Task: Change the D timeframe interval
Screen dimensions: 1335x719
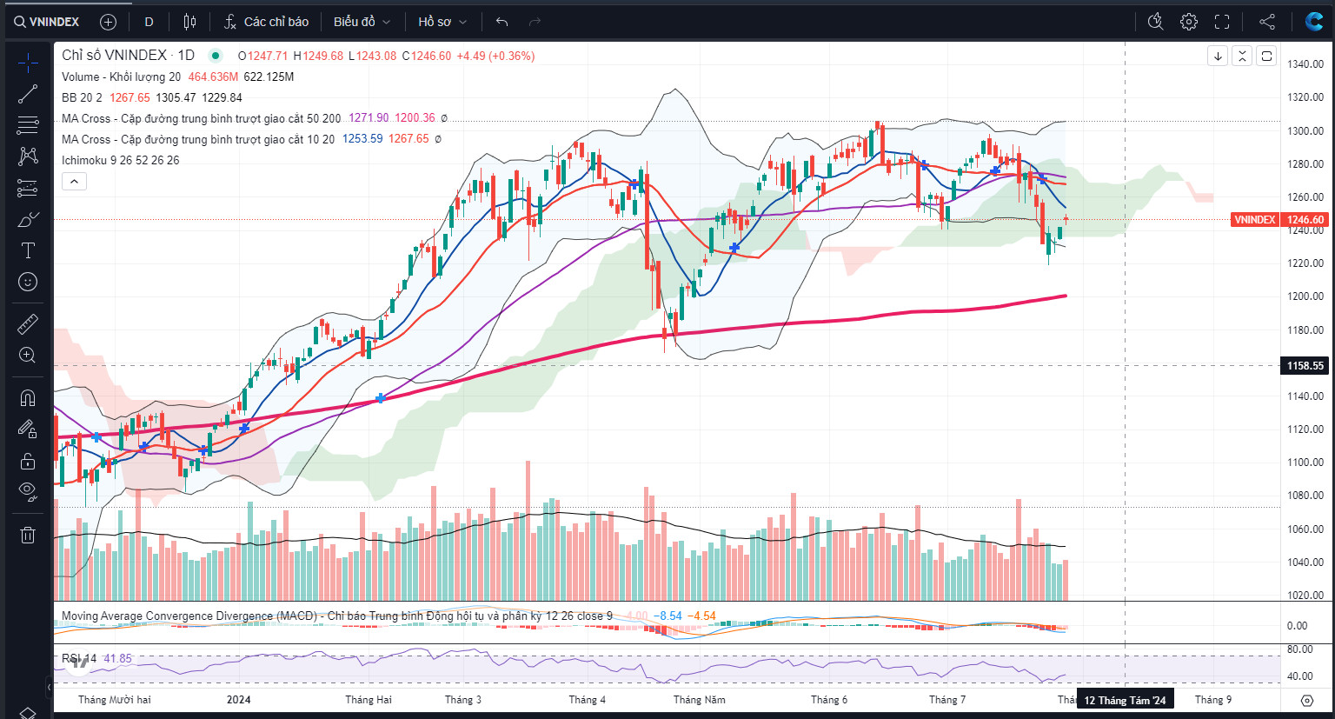Action: 149,22
